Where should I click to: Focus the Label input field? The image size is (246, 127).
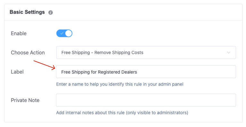(x=146, y=72)
